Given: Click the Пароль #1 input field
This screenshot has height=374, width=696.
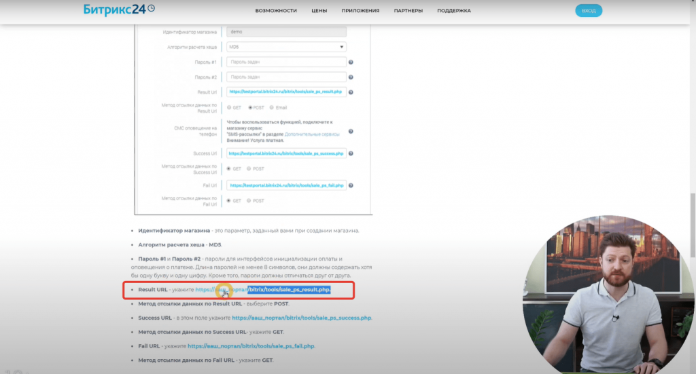Looking at the screenshot, I should tap(286, 62).
